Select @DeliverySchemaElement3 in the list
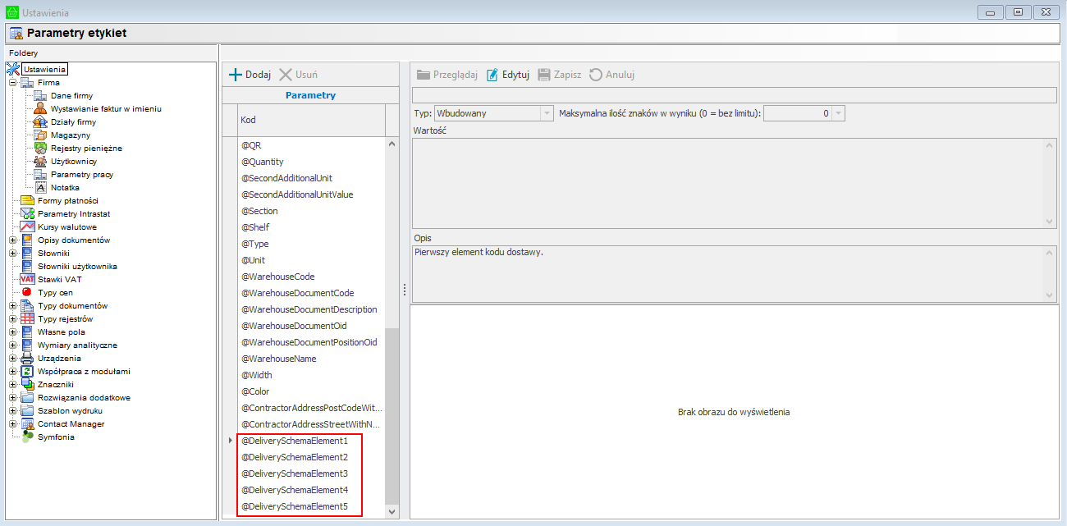The width and height of the screenshot is (1067, 526). [x=294, y=473]
